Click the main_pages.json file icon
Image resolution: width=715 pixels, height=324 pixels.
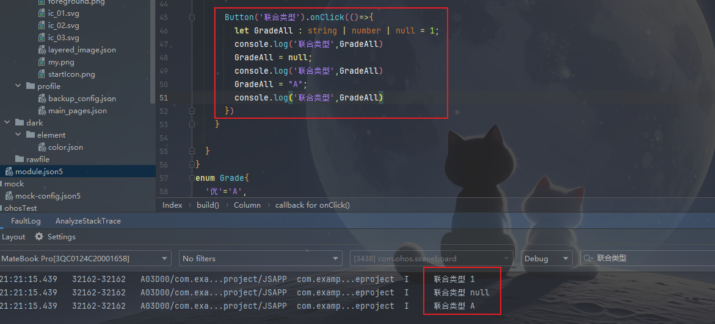pyautogui.click(x=42, y=111)
